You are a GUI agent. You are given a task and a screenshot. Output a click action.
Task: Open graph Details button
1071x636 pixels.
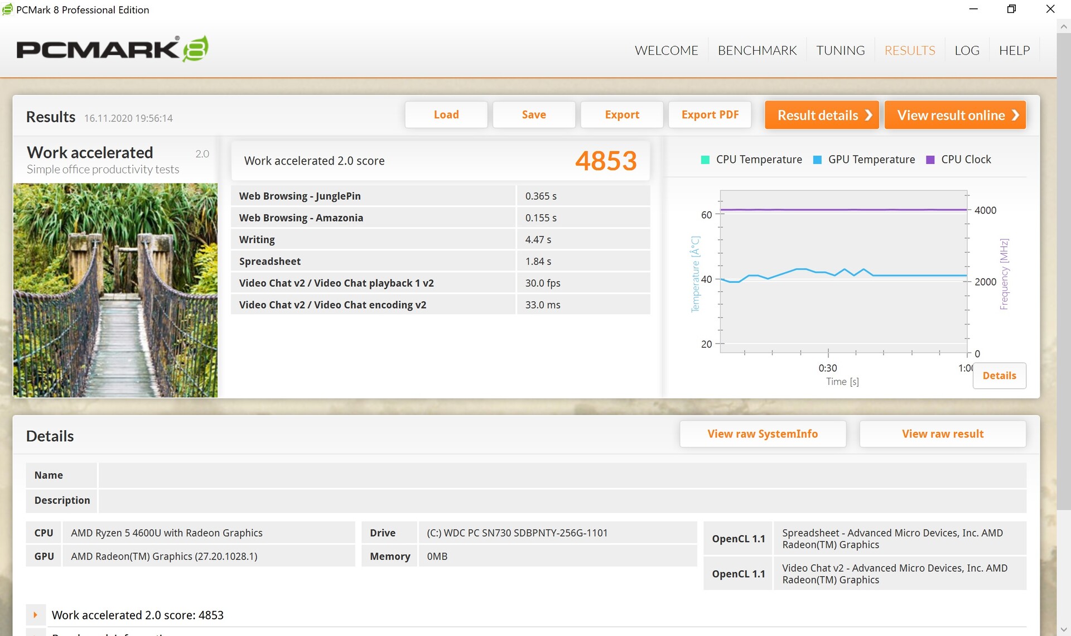click(x=999, y=375)
